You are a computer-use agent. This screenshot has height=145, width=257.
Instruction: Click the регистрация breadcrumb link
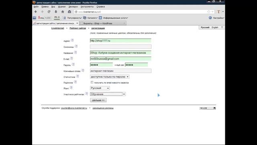tap(98, 28)
